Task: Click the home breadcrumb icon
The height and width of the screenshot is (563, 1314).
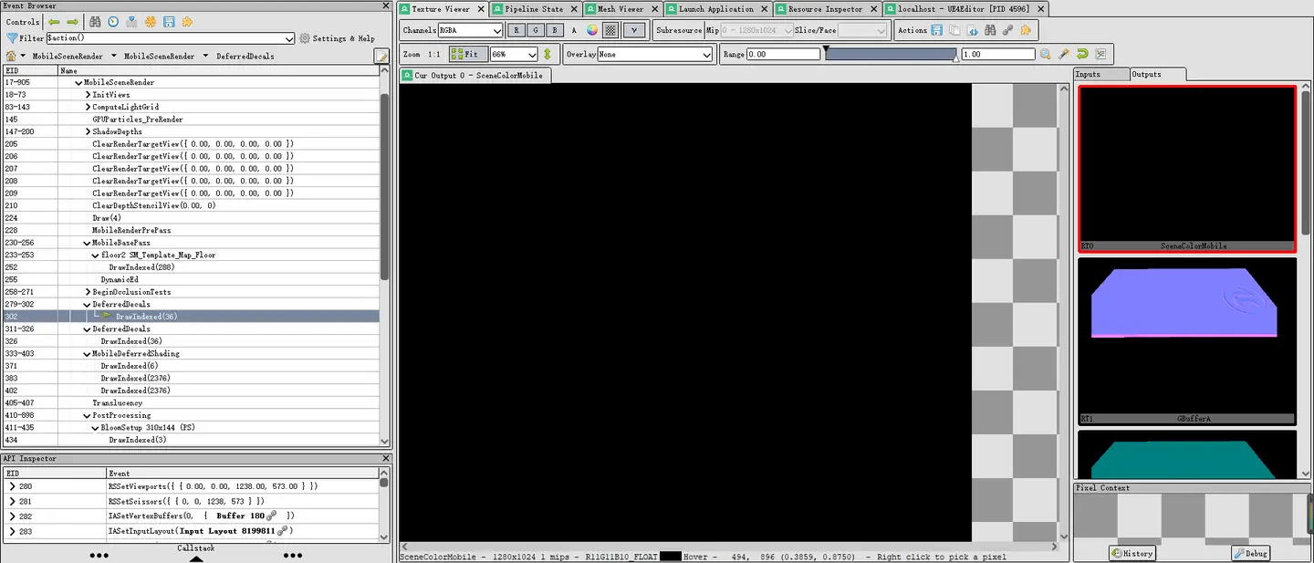Action: 10,57
